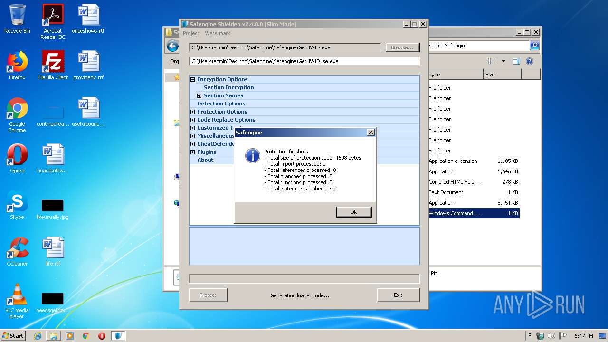Click Chrome icon in taskbar
608x342 pixels.
pos(85,335)
